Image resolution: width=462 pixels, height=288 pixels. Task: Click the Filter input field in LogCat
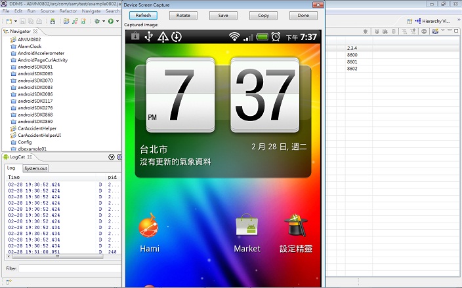pyautogui.click(x=70, y=268)
